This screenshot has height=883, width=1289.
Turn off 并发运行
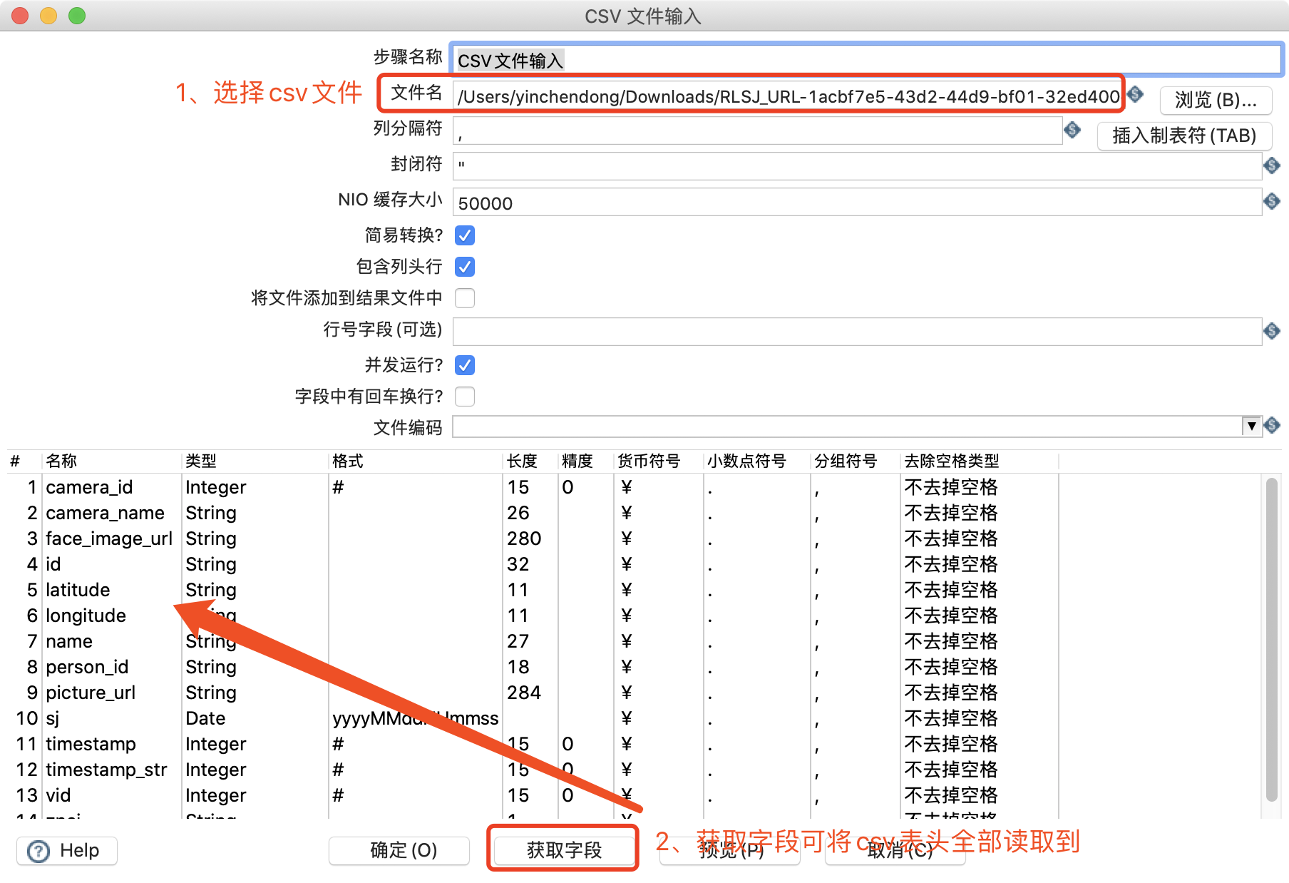464,365
